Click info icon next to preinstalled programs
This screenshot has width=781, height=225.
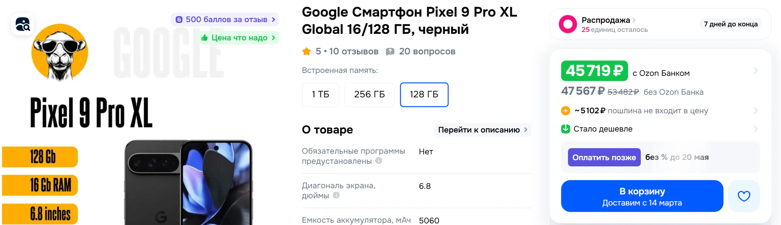click(x=379, y=161)
